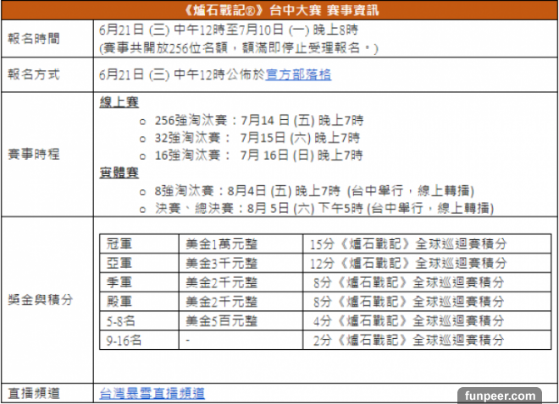Click the 獎金與積分 row header
Screen dimensions: 559x404
click(x=39, y=299)
